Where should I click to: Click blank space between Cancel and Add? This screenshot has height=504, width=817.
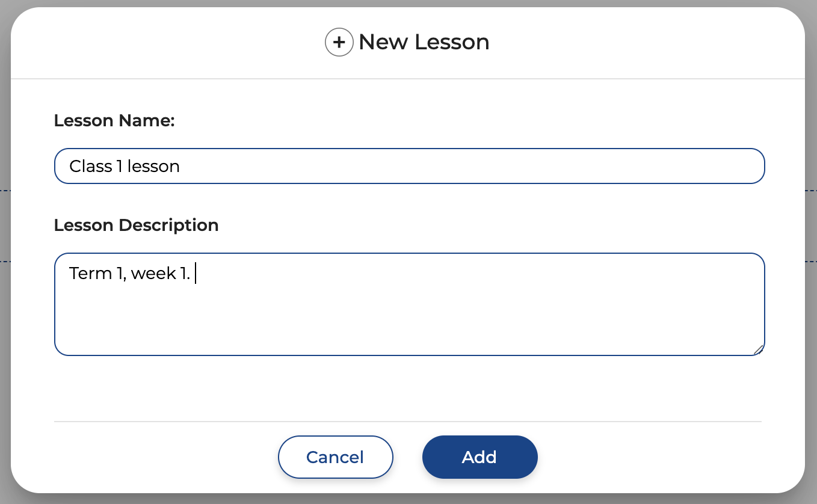coord(408,457)
